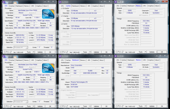The width and height of the screenshot is (170, 109).
Task: Select About tab in the 1.138 V CPU window
Action: click(45, 6)
